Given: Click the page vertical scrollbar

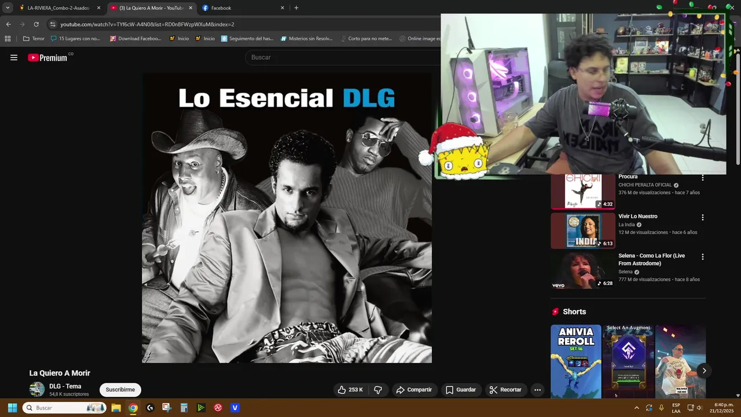Looking at the screenshot, I should (x=738, y=110).
